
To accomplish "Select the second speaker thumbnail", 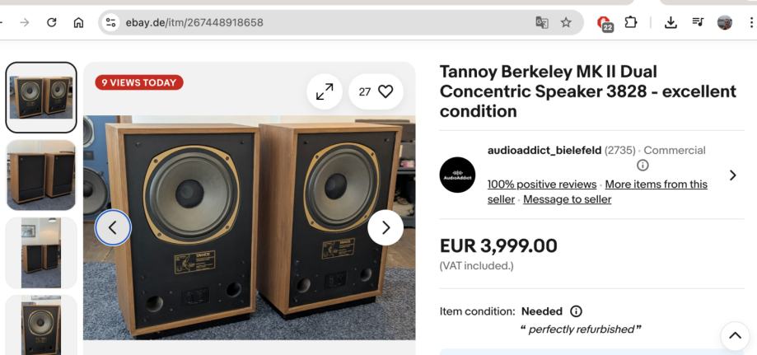I will click(41, 175).
